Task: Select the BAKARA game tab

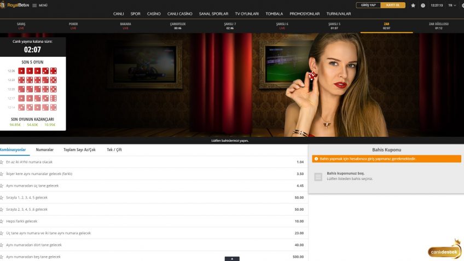Action: tap(125, 26)
